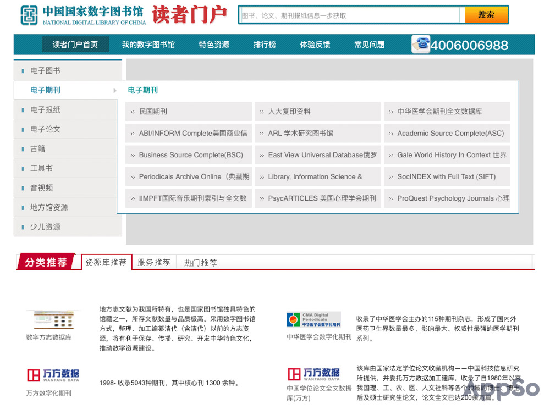Switch to the 服务推荐 tab
Viewport: 550px width, 415px height.
153,262
